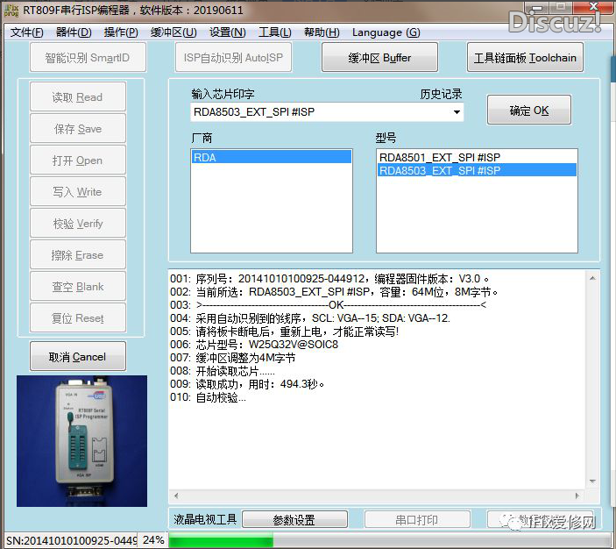Screen dimensions: 616x549
Task: Click the 保存 Save button
Action: coord(78,129)
